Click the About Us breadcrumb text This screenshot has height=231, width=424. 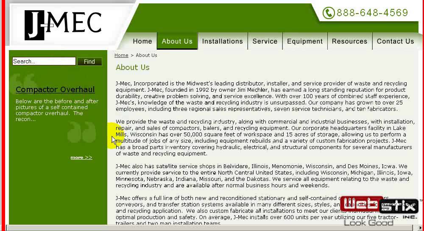click(146, 55)
